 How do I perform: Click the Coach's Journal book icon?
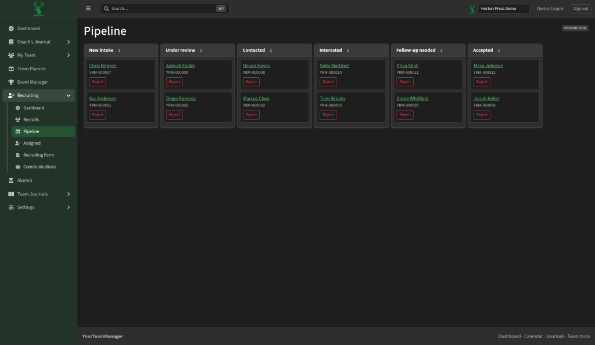click(x=11, y=42)
